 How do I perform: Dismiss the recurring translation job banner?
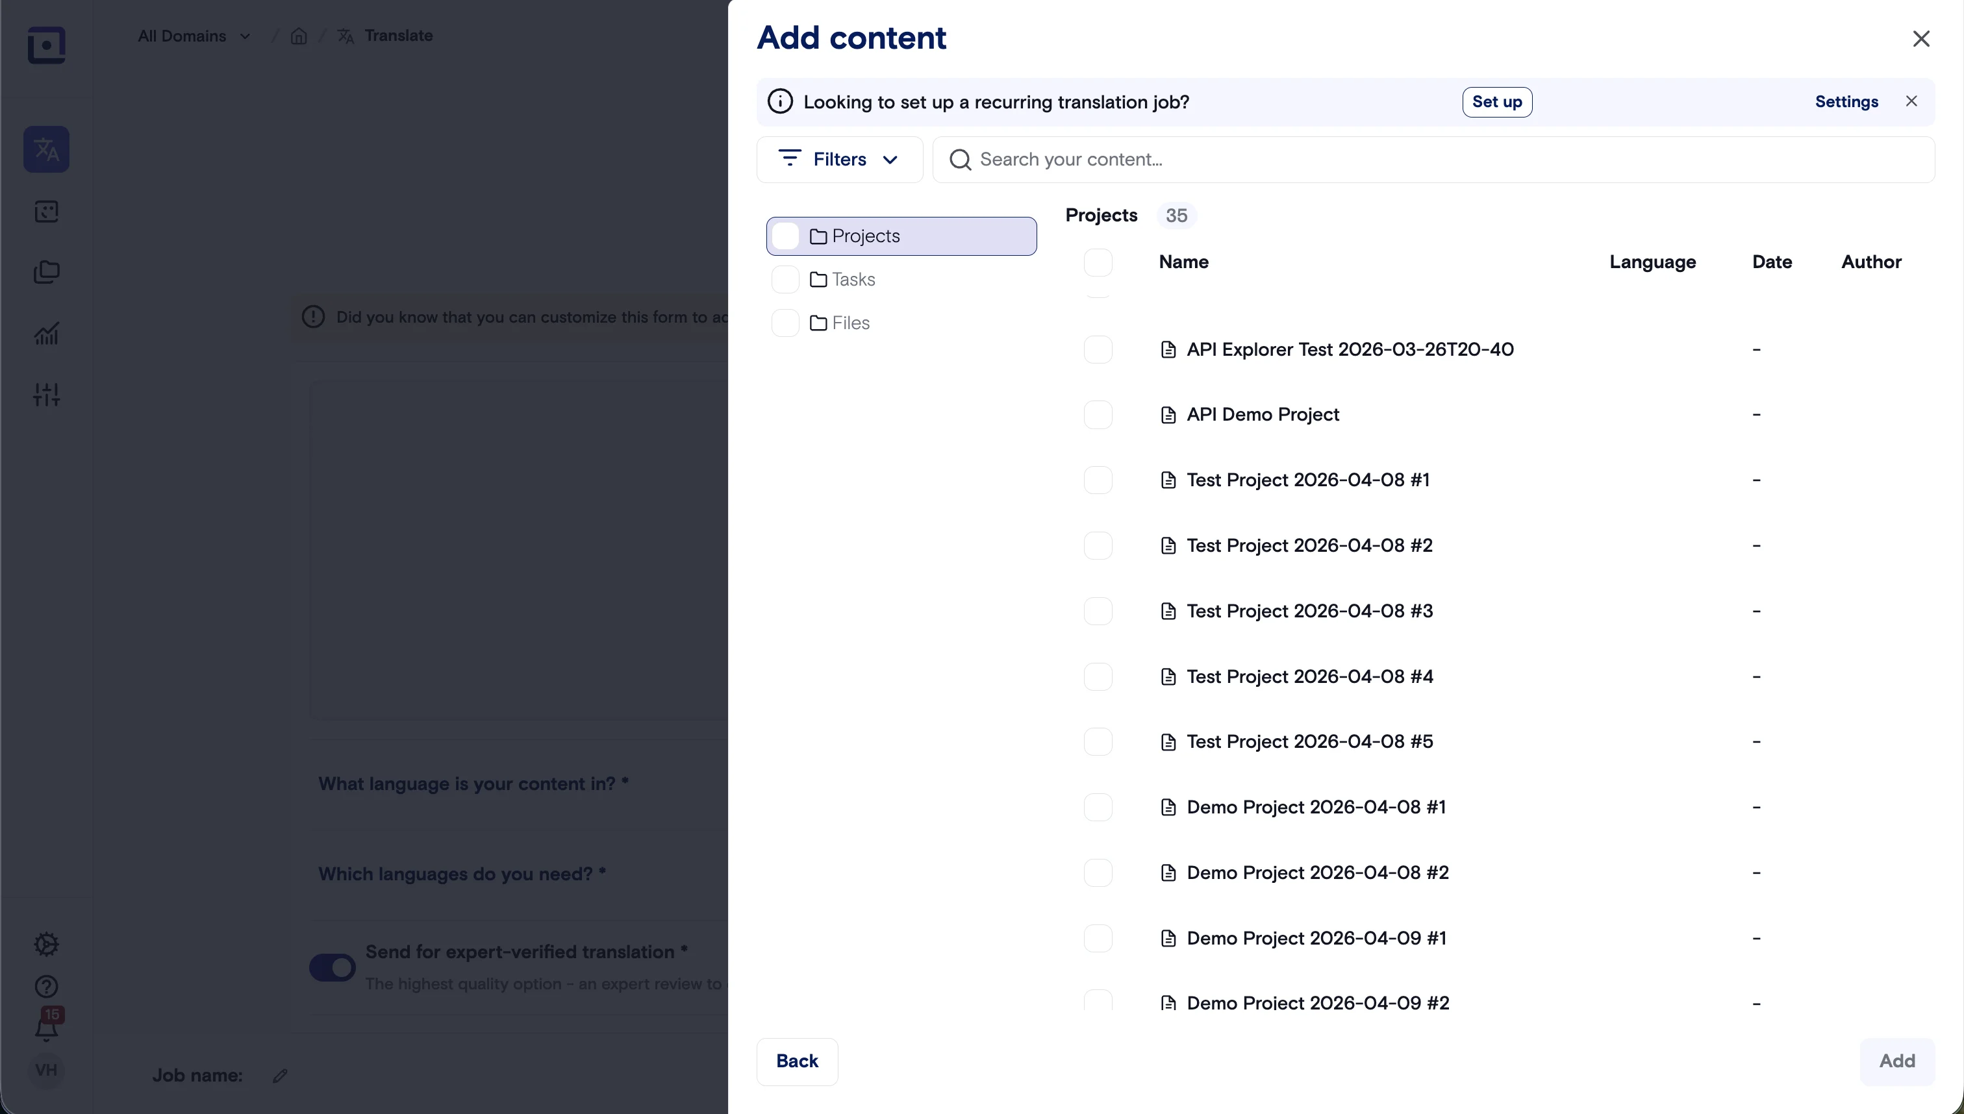tap(1911, 101)
